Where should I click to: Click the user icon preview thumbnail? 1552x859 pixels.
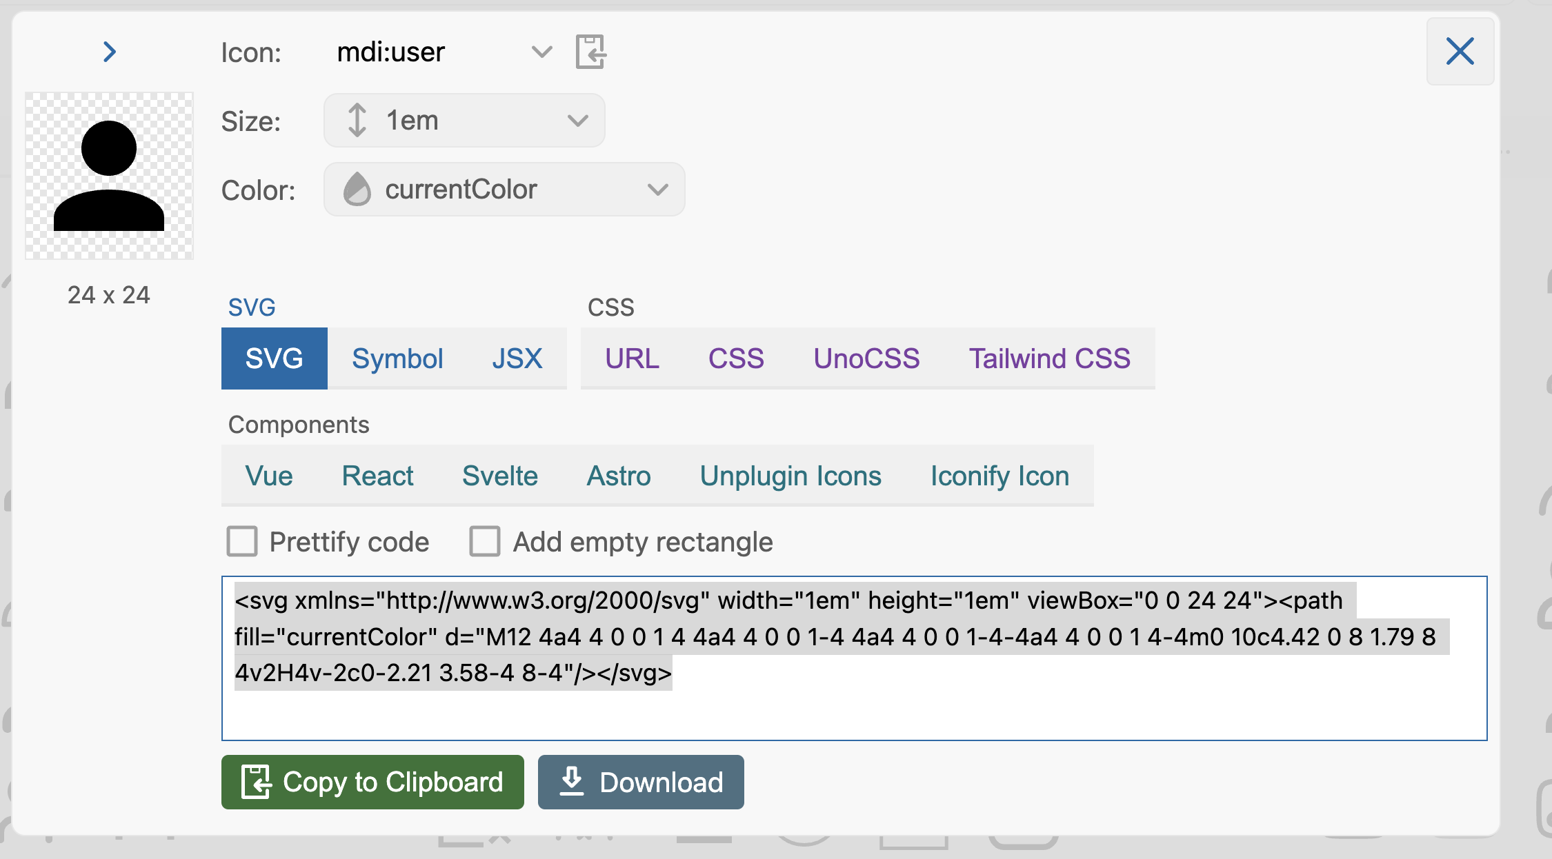tap(109, 176)
